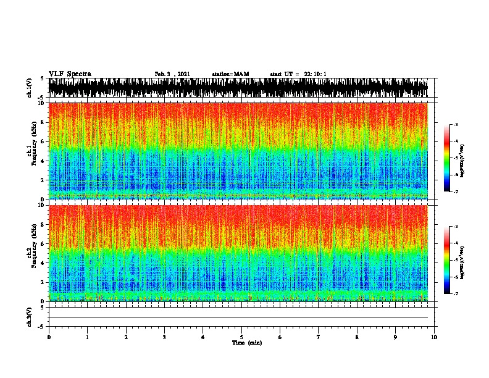Select the start UT 22:10:1 text
Image resolution: width=489 pixels, height=378 pixels.
coord(298,74)
